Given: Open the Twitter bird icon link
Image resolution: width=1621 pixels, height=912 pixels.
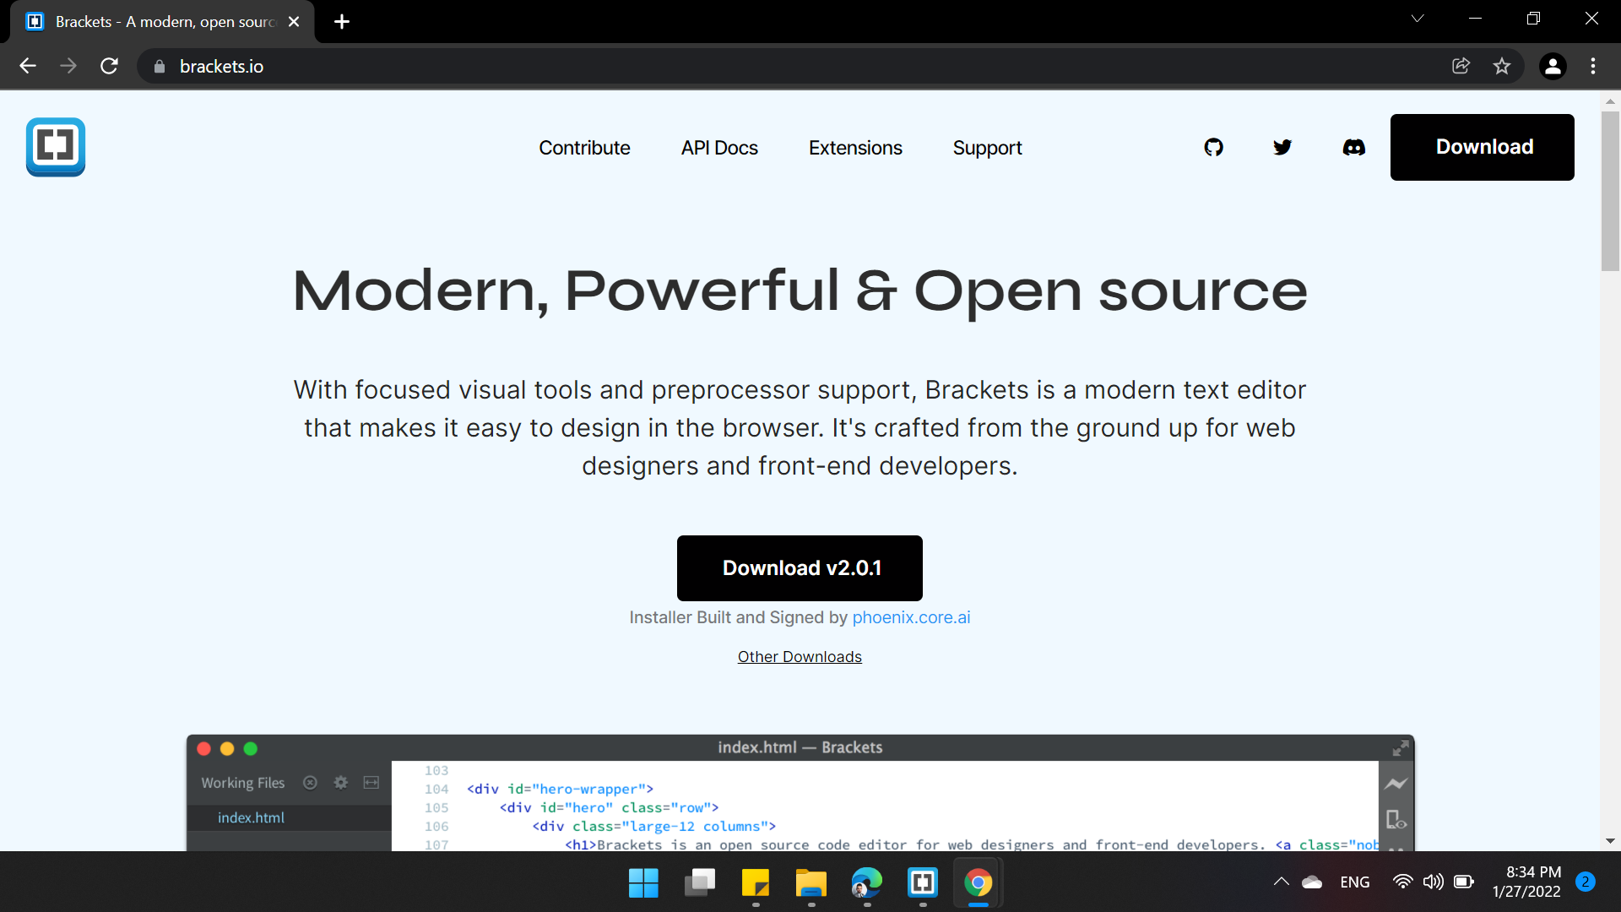Looking at the screenshot, I should [x=1282, y=147].
